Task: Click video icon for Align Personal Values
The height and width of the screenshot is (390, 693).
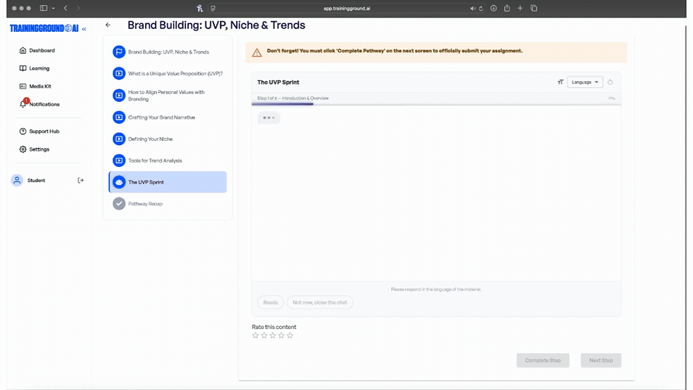Action: (119, 96)
